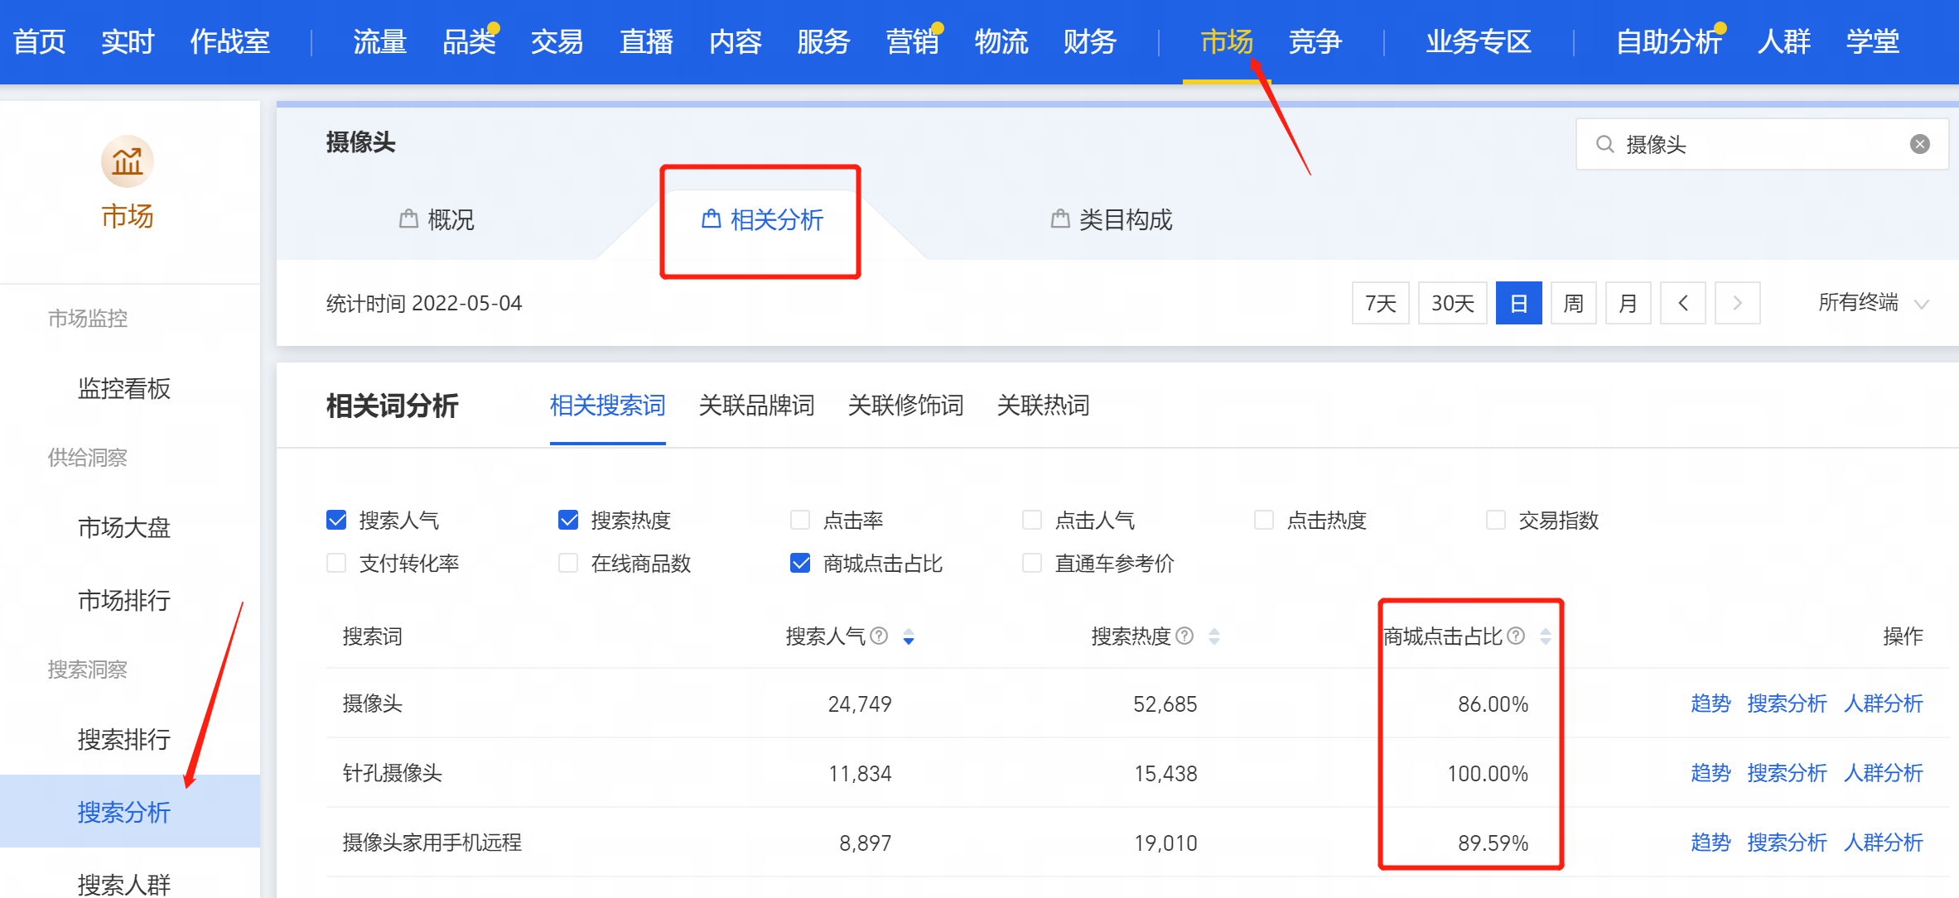1959x898 pixels.
Task: Click in the 摄像头 search input field
Action: (x=1762, y=144)
